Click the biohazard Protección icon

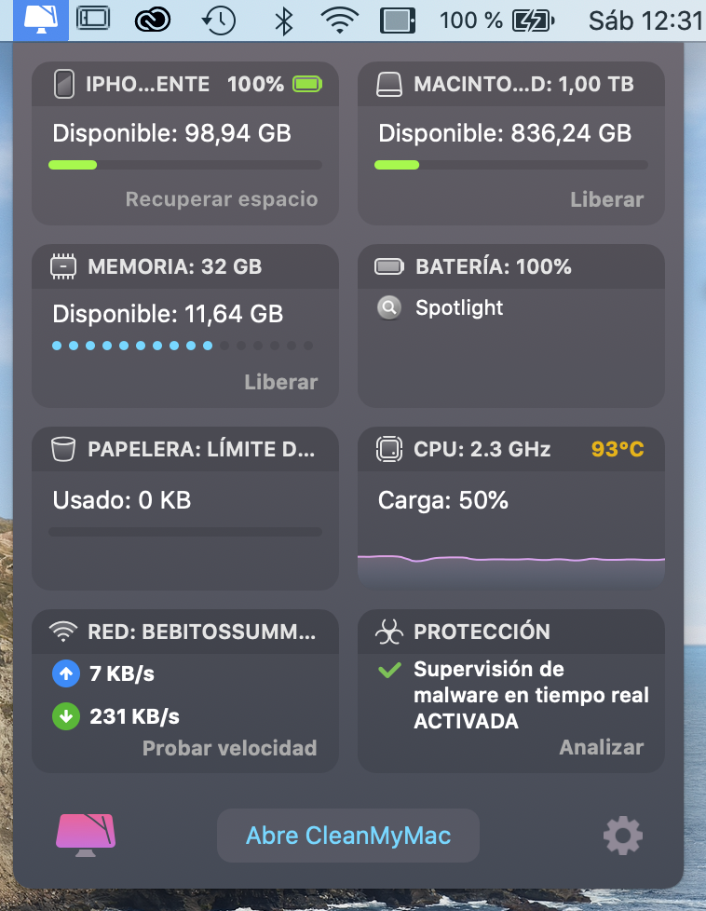click(x=389, y=632)
